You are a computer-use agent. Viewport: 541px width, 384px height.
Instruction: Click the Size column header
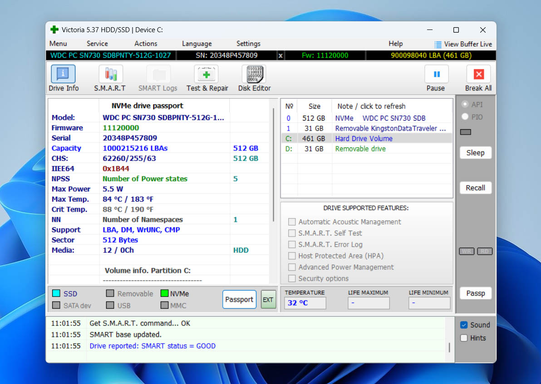pos(315,106)
